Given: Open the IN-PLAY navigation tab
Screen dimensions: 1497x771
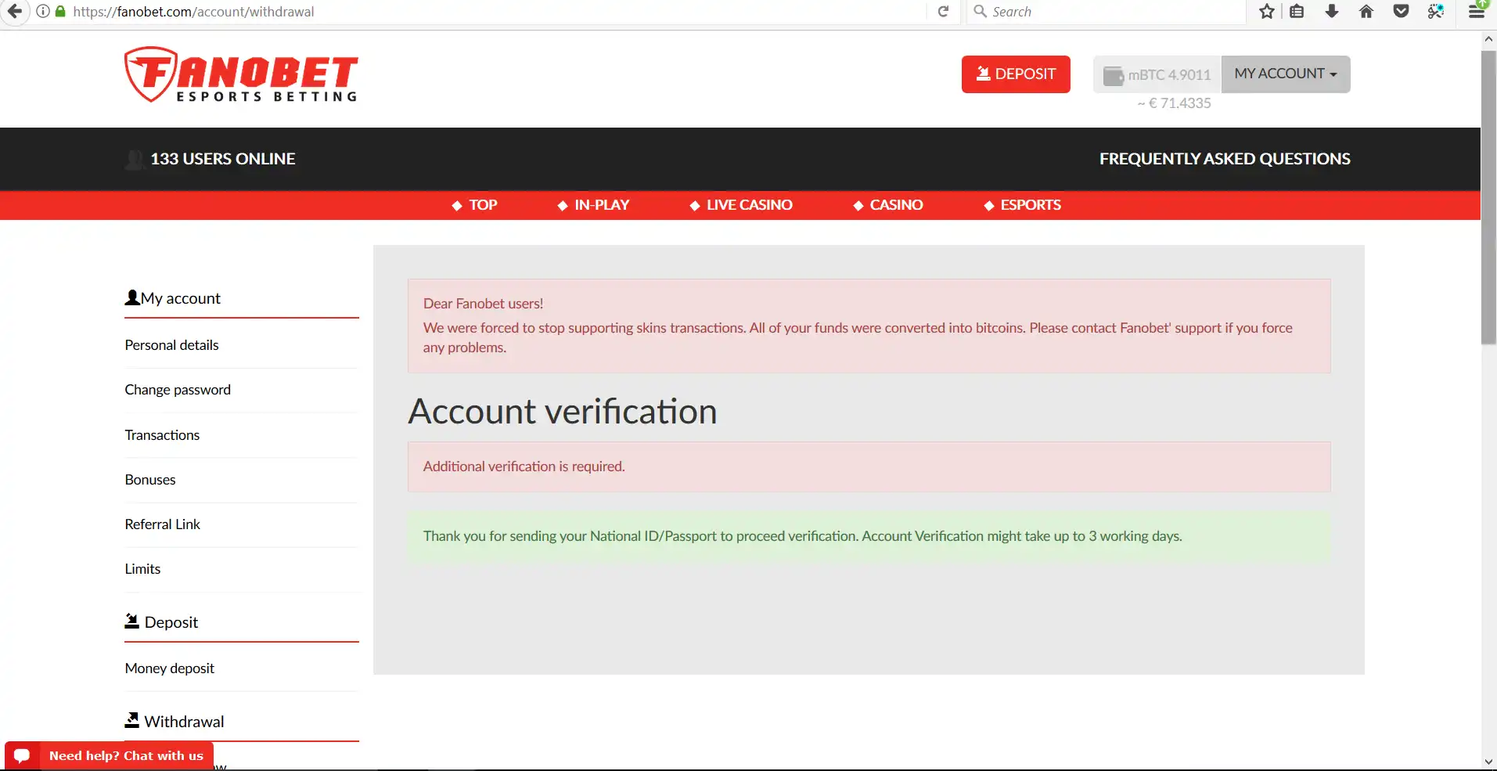Looking at the screenshot, I should tap(593, 205).
